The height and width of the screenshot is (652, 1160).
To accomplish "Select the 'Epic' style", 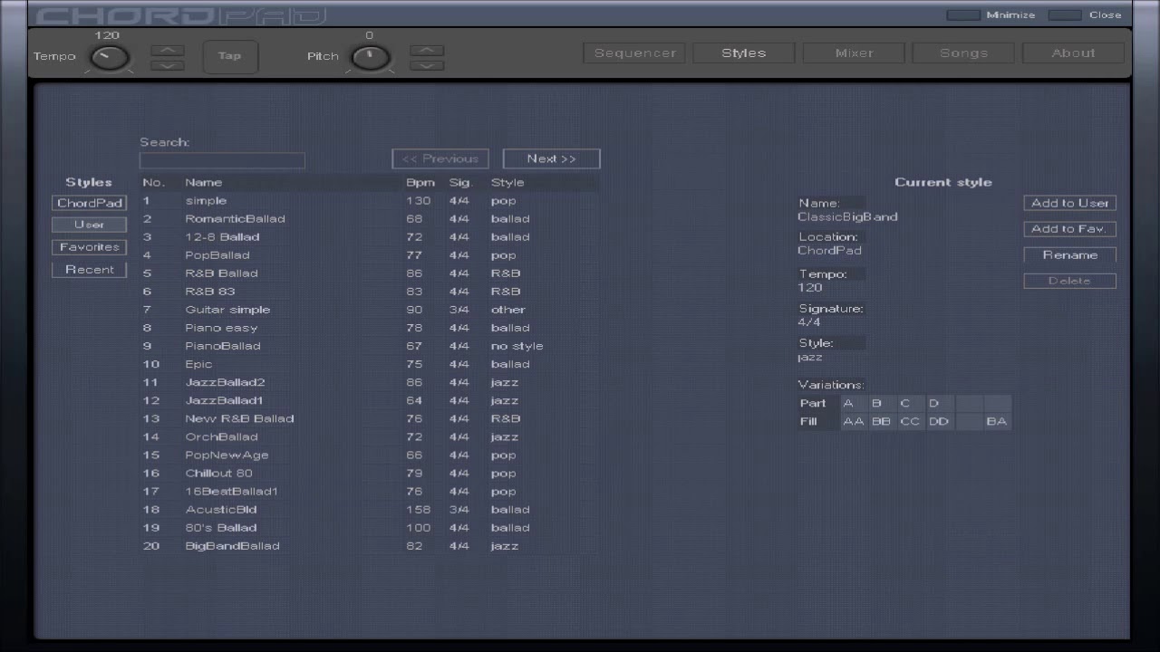I will point(369,364).
